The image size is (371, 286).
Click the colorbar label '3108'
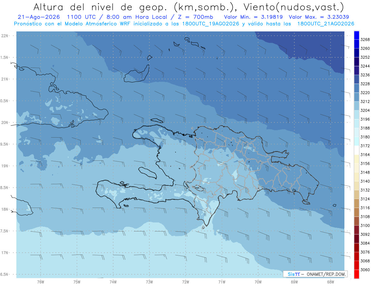[x=365, y=217]
